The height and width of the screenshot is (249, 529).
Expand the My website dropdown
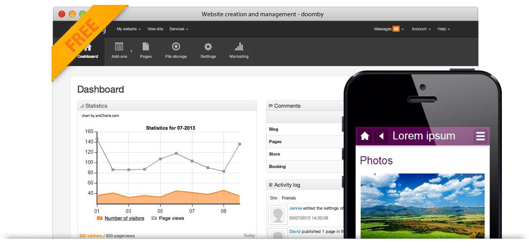click(x=129, y=29)
